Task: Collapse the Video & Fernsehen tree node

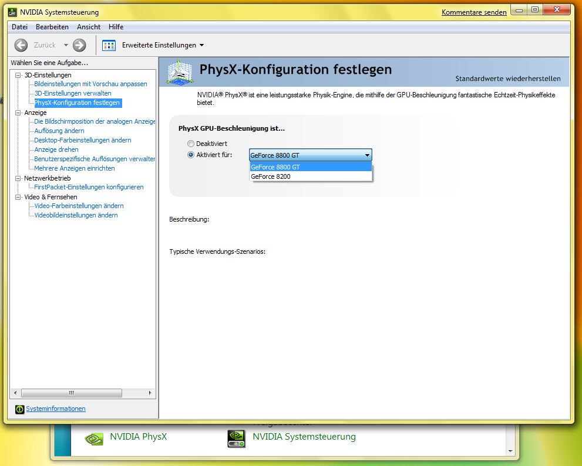Action: tap(18, 197)
